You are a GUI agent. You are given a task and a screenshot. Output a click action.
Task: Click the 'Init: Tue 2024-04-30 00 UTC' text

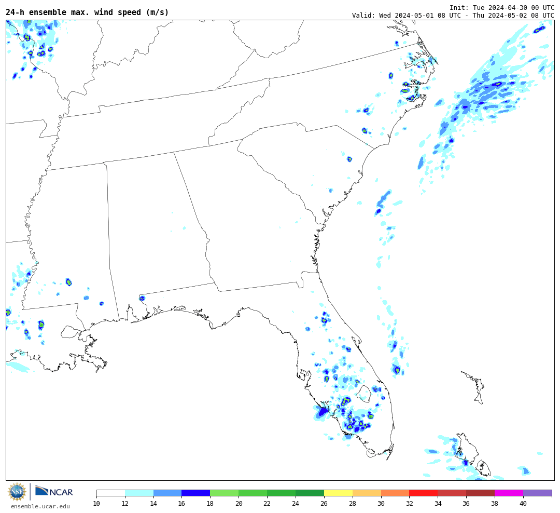click(x=502, y=7)
